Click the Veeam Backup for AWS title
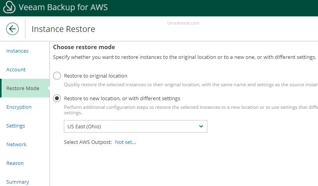This screenshot has width=318, height=186. tap(63, 7)
